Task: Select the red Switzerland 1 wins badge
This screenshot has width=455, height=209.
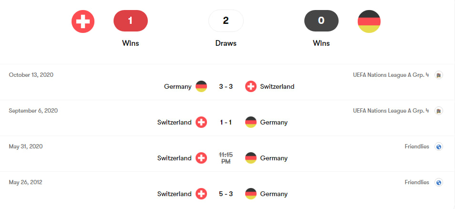Action: click(x=131, y=21)
